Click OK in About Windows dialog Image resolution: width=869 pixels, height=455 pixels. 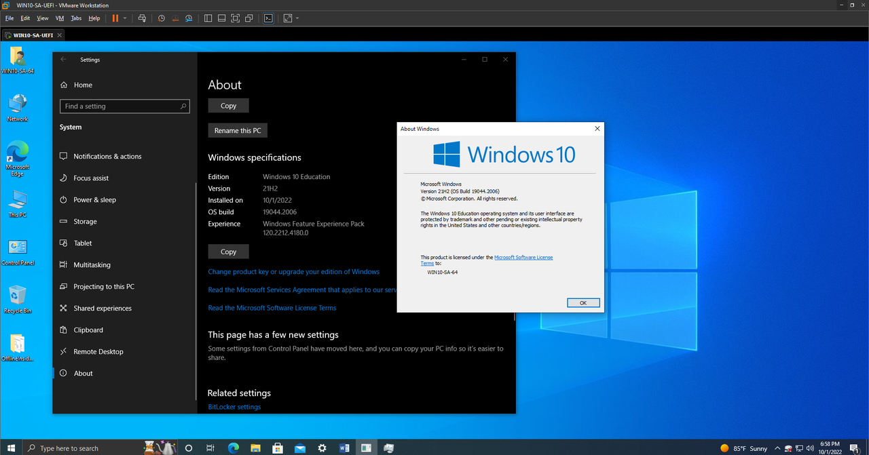pyautogui.click(x=583, y=303)
